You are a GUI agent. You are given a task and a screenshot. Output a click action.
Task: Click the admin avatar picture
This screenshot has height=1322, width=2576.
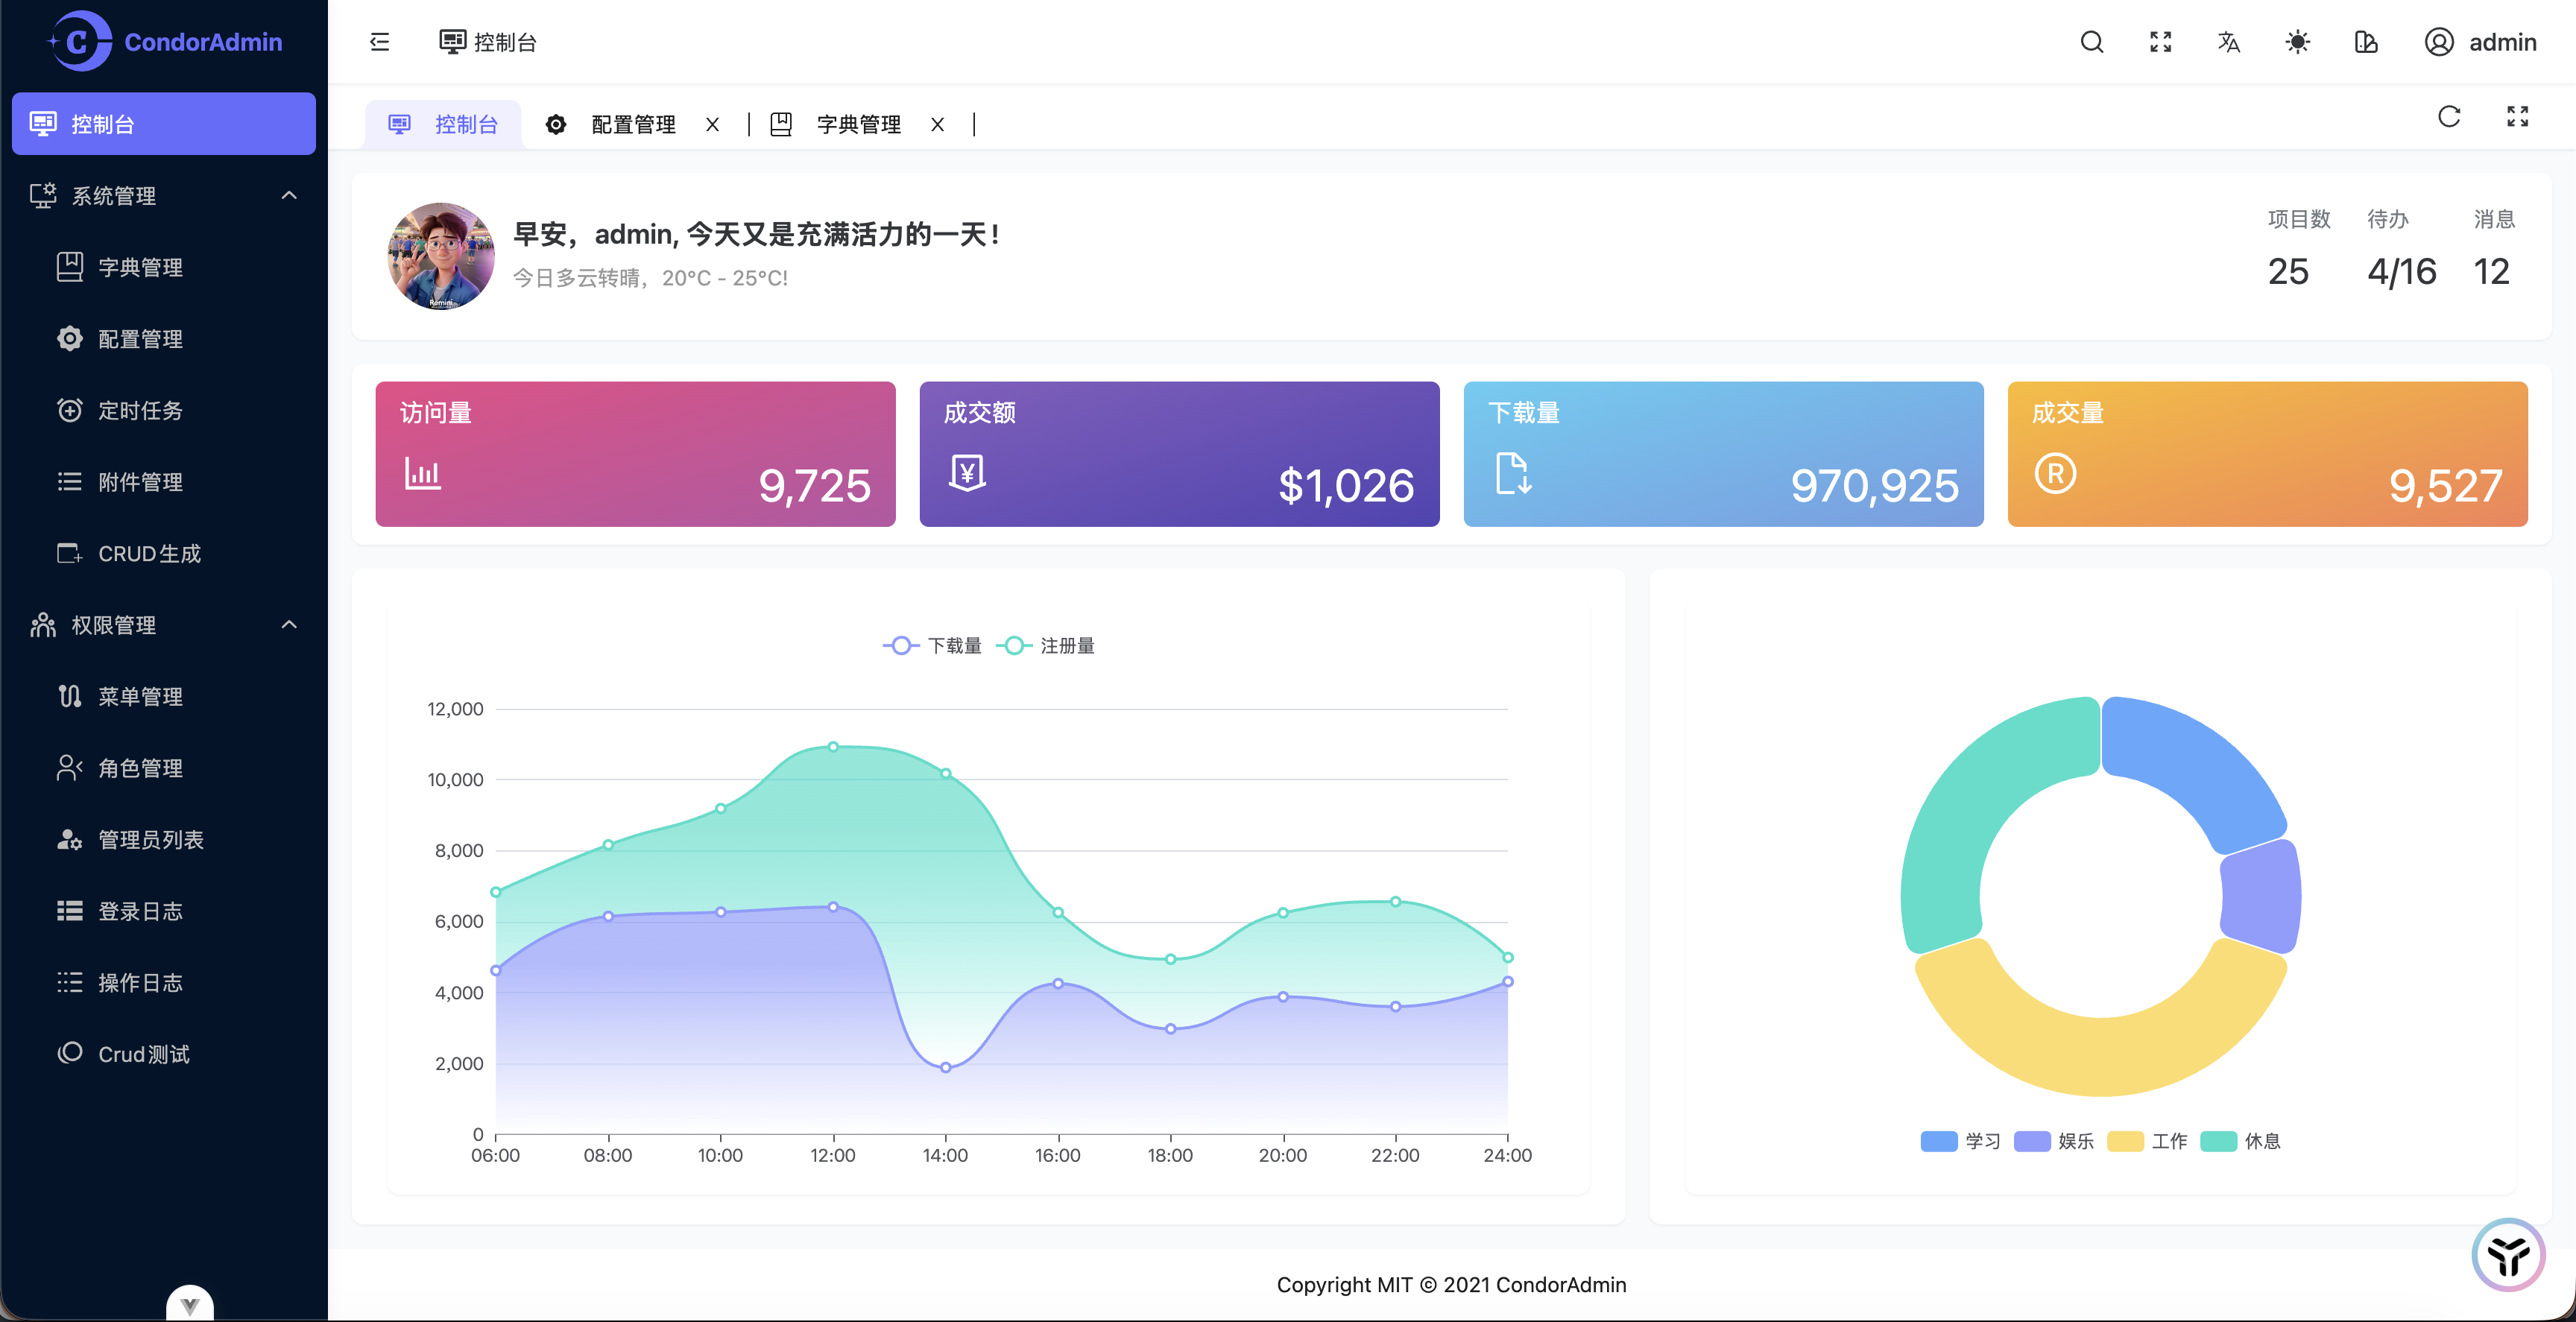(441, 256)
